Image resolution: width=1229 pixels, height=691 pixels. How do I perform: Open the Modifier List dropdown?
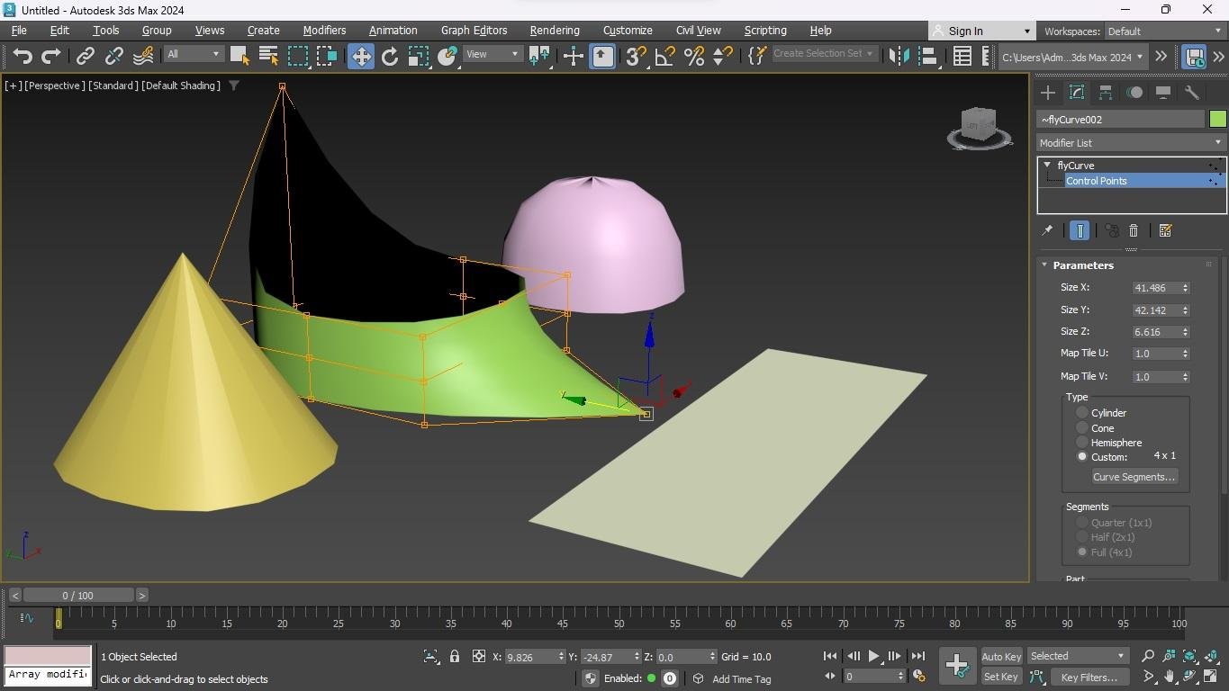[x=1131, y=143]
